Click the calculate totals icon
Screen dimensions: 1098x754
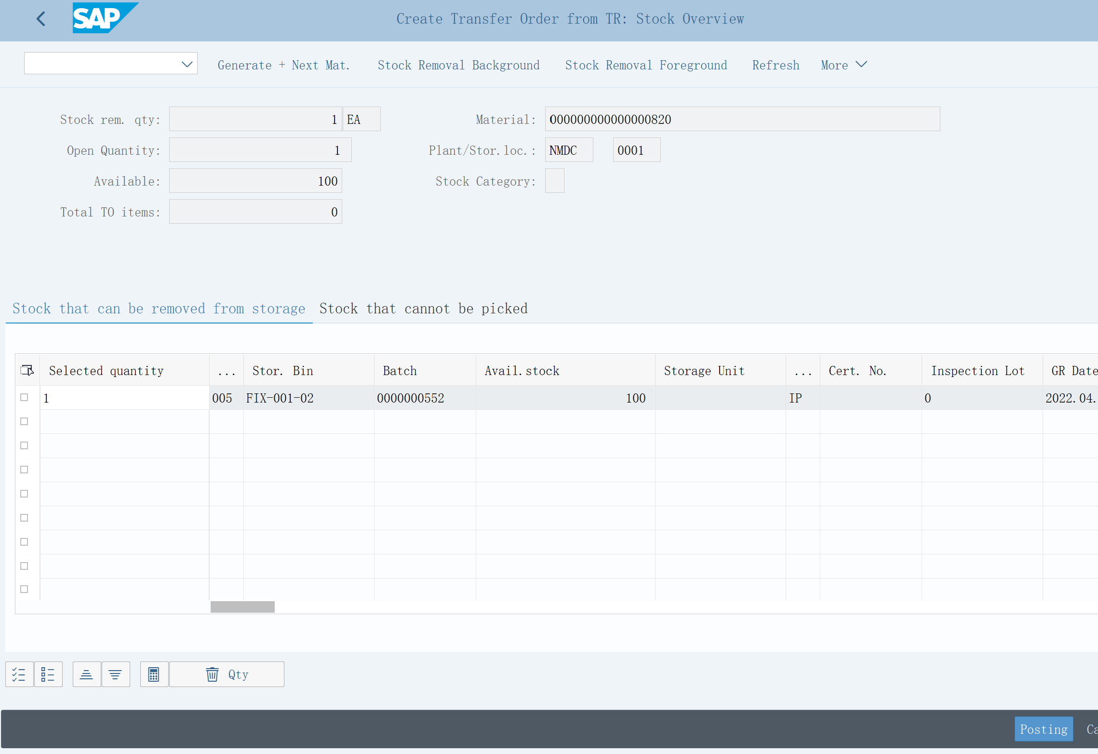[153, 674]
